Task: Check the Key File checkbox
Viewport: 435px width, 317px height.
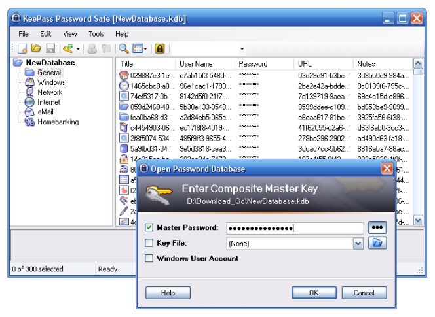Action: (149, 243)
